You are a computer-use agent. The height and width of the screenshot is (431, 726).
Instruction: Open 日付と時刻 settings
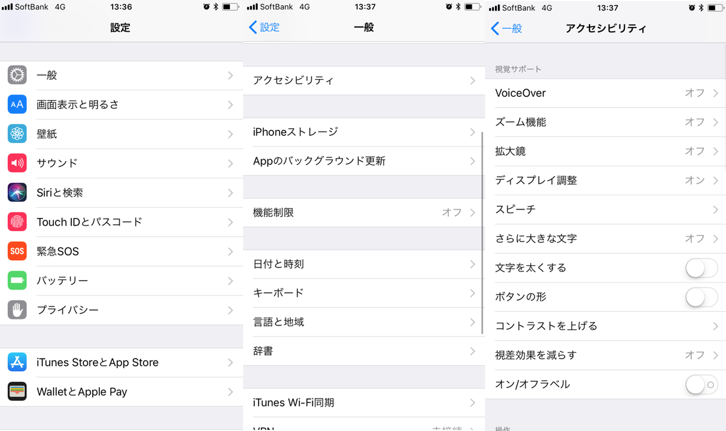(x=364, y=264)
